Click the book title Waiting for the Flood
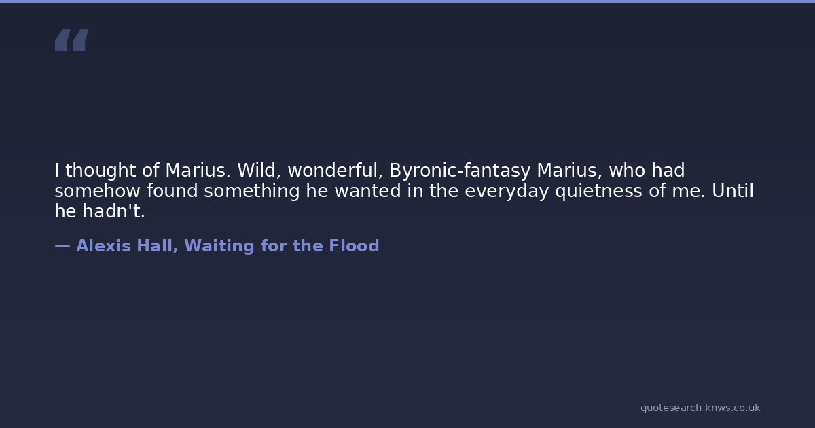The image size is (815, 428). (281, 246)
